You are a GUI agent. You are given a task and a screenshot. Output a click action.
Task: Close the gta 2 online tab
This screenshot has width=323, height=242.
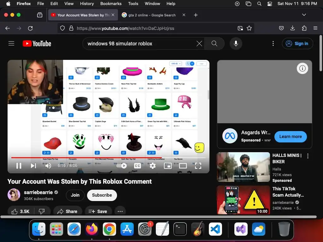point(184,15)
